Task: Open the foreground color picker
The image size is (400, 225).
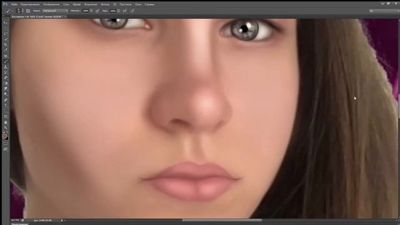Action: 4,136
